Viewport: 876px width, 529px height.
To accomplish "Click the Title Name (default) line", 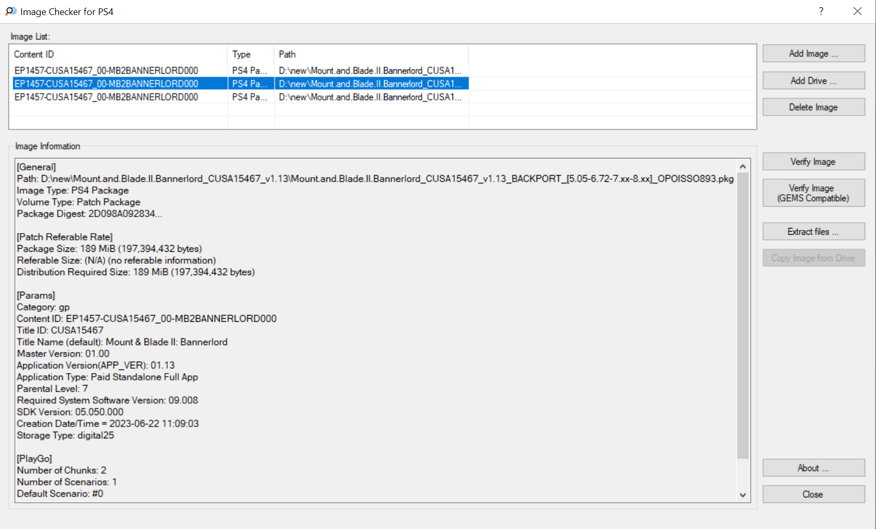I will [122, 342].
